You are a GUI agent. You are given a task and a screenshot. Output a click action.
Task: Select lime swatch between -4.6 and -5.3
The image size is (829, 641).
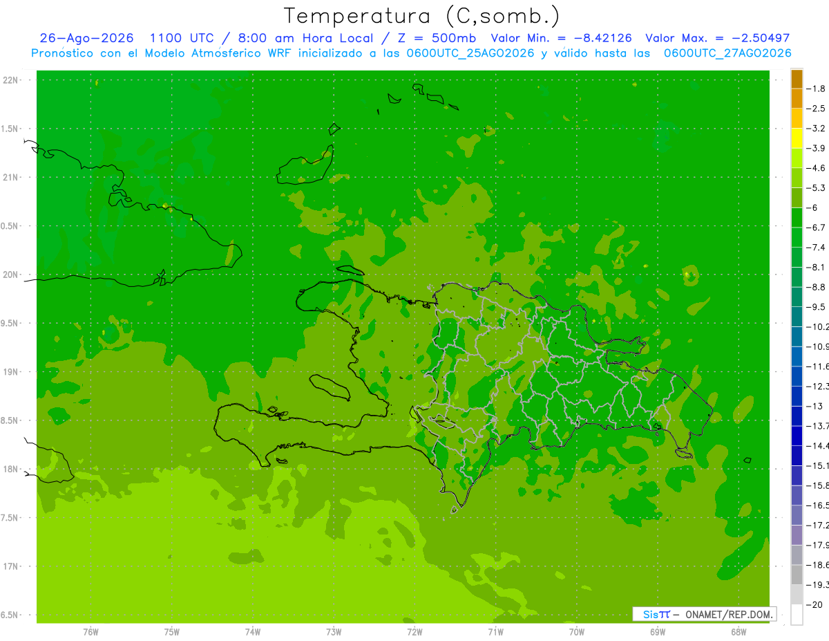797,178
